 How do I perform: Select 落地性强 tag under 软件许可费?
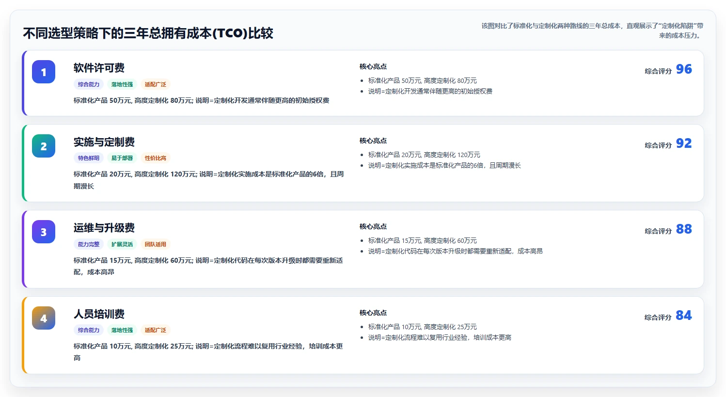click(122, 84)
